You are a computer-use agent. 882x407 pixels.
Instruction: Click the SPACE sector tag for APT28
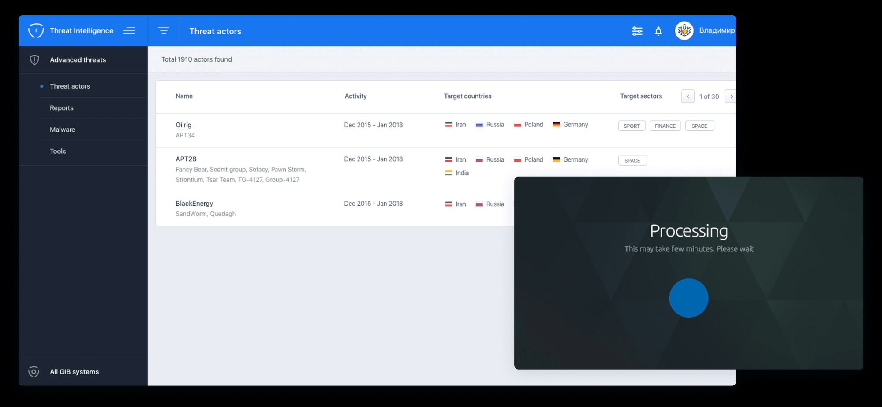(x=632, y=160)
